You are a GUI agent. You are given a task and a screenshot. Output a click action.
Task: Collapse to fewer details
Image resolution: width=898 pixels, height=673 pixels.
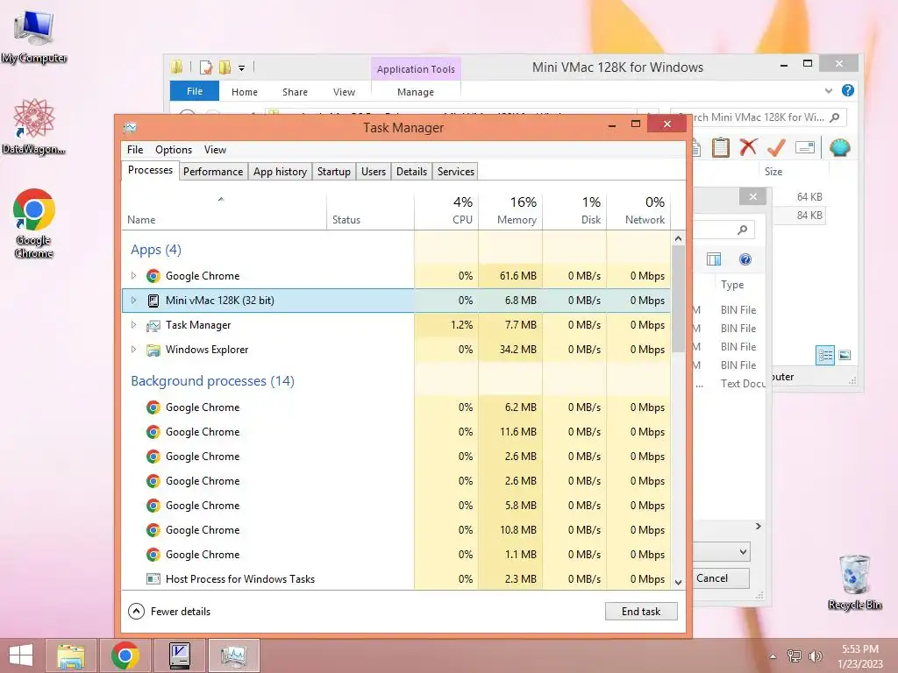pyautogui.click(x=169, y=611)
